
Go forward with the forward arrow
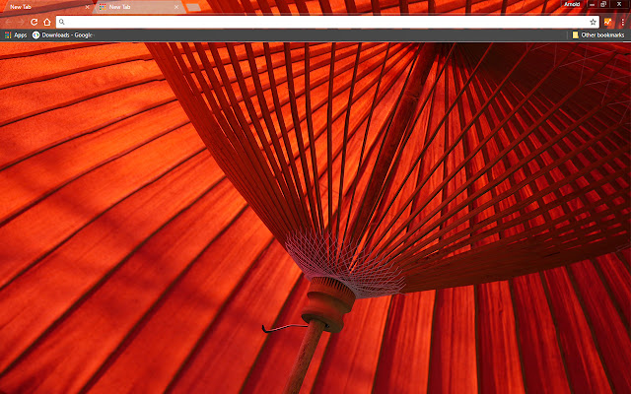(21, 22)
